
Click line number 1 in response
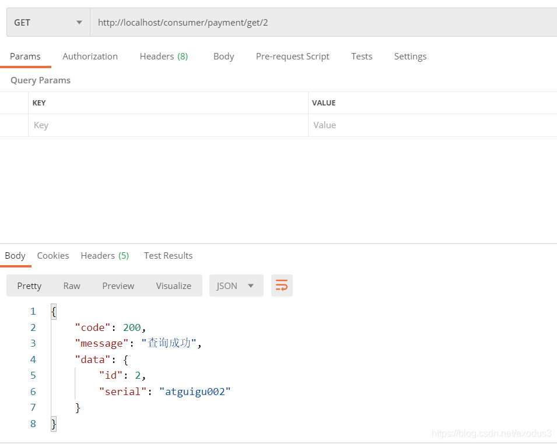click(33, 311)
